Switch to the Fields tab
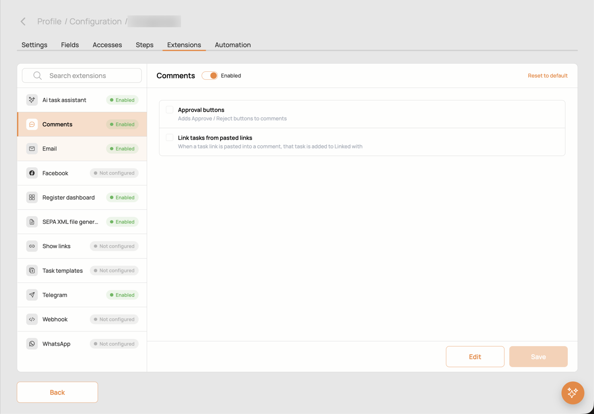594x414 pixels. 70,45
